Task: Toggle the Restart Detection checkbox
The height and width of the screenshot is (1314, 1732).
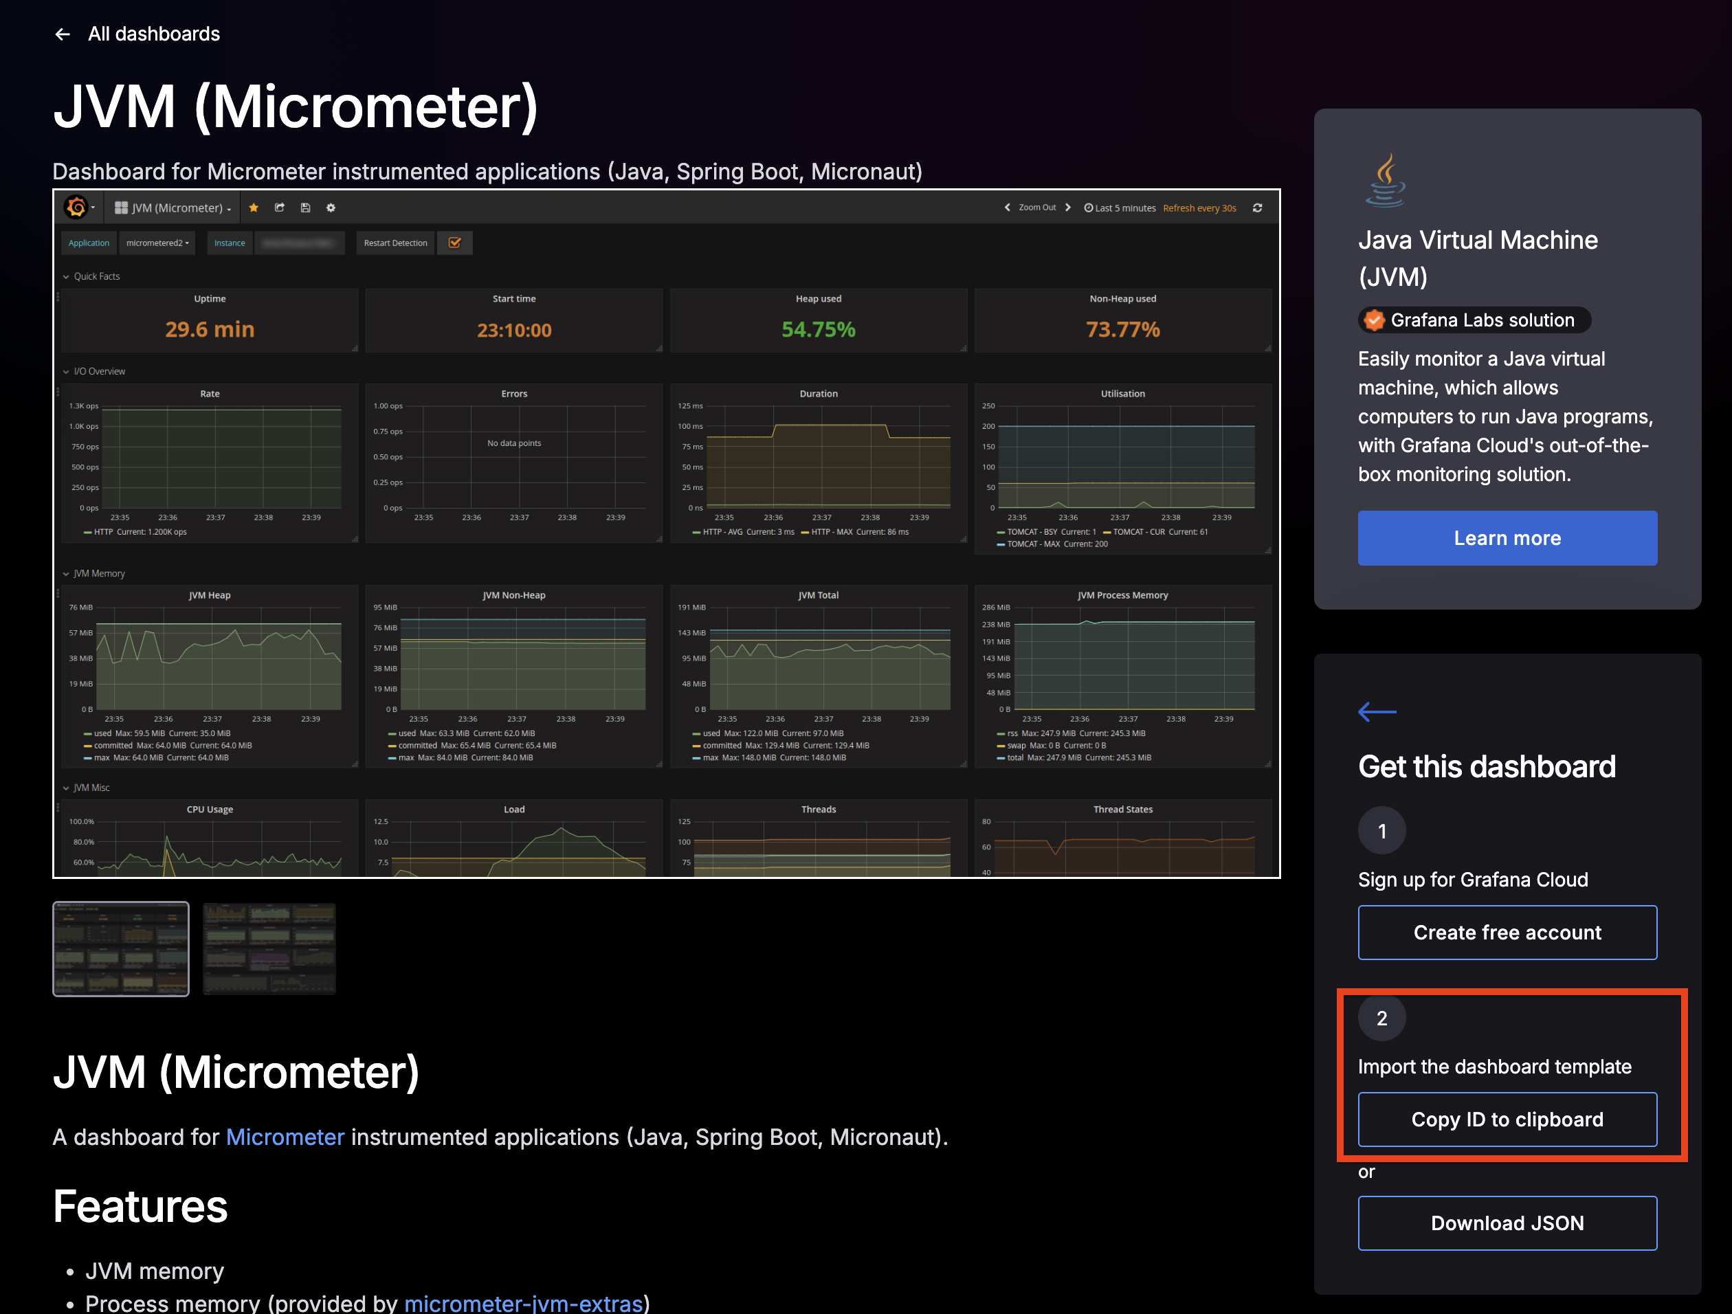Action: [x=455, y=243]
